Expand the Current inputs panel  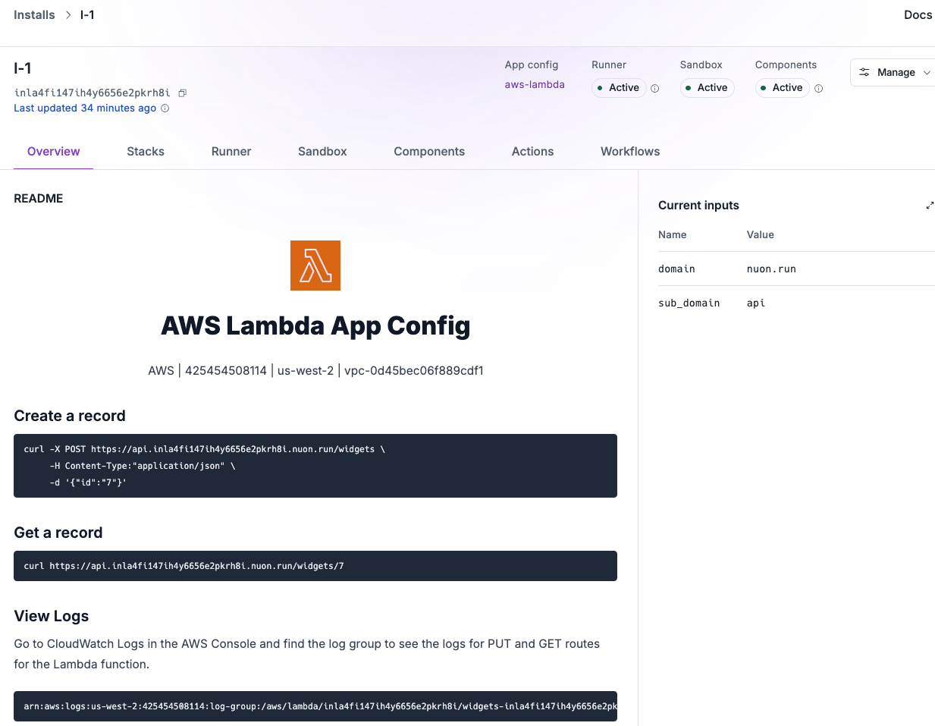(930, 206)
